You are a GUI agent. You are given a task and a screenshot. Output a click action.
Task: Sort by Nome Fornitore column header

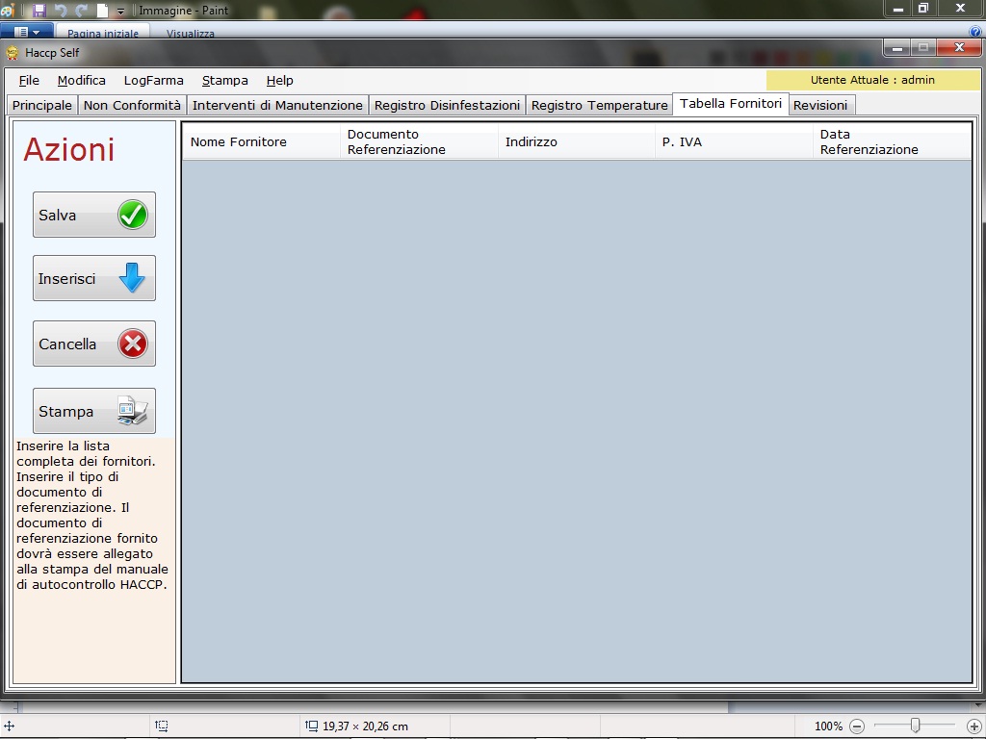tap(239, 142)
